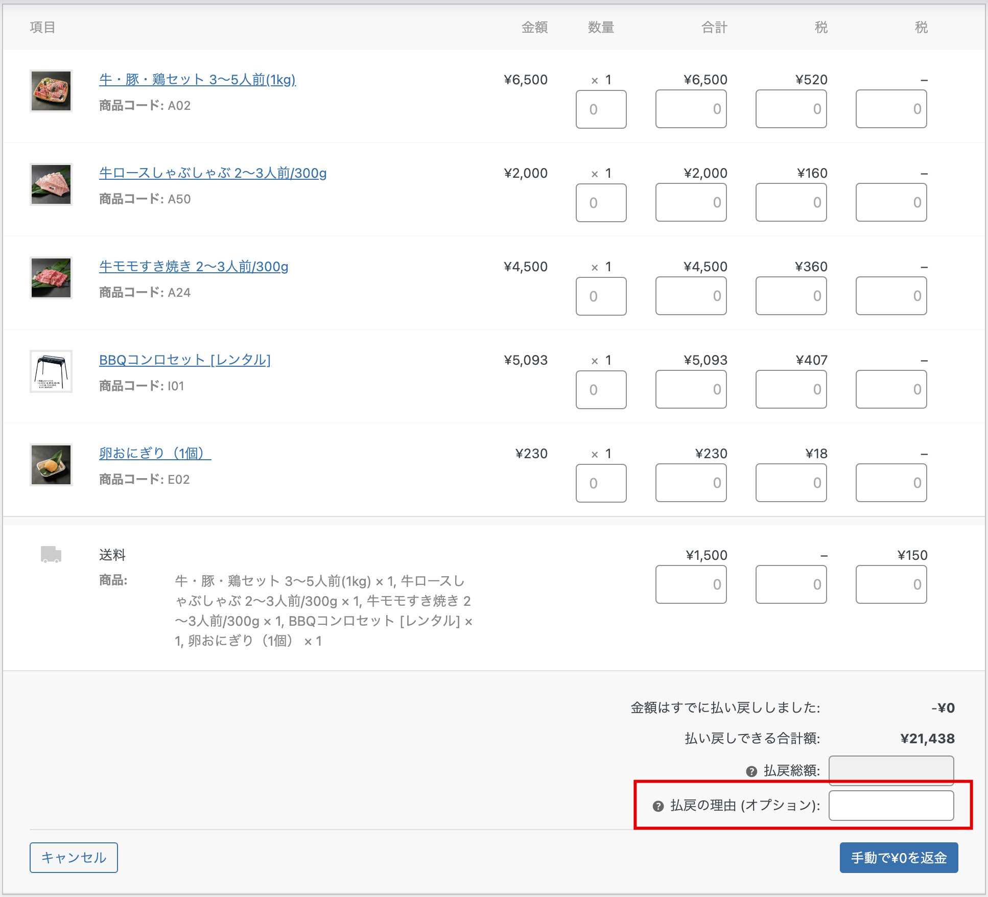
Task: Click the 牛・豚・鶏セット product thumbnail
Action: (51, 91)
